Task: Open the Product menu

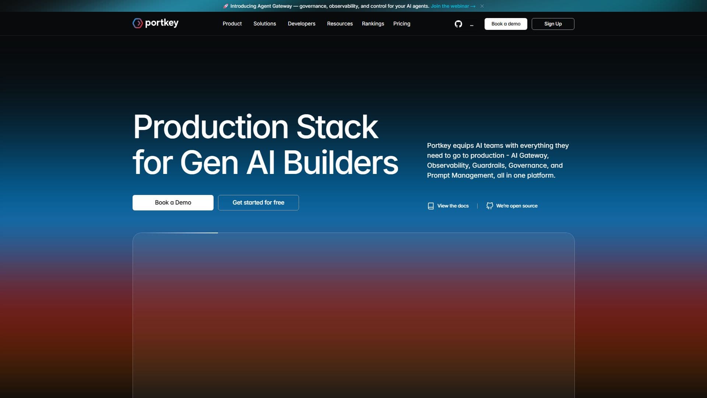Action: point(232,24)
